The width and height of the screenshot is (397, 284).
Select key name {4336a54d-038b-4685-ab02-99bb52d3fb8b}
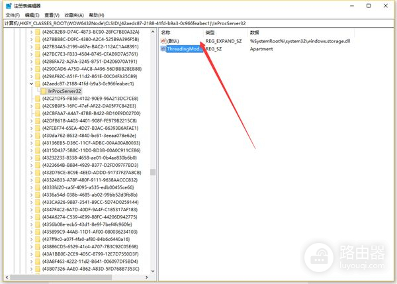90,195
